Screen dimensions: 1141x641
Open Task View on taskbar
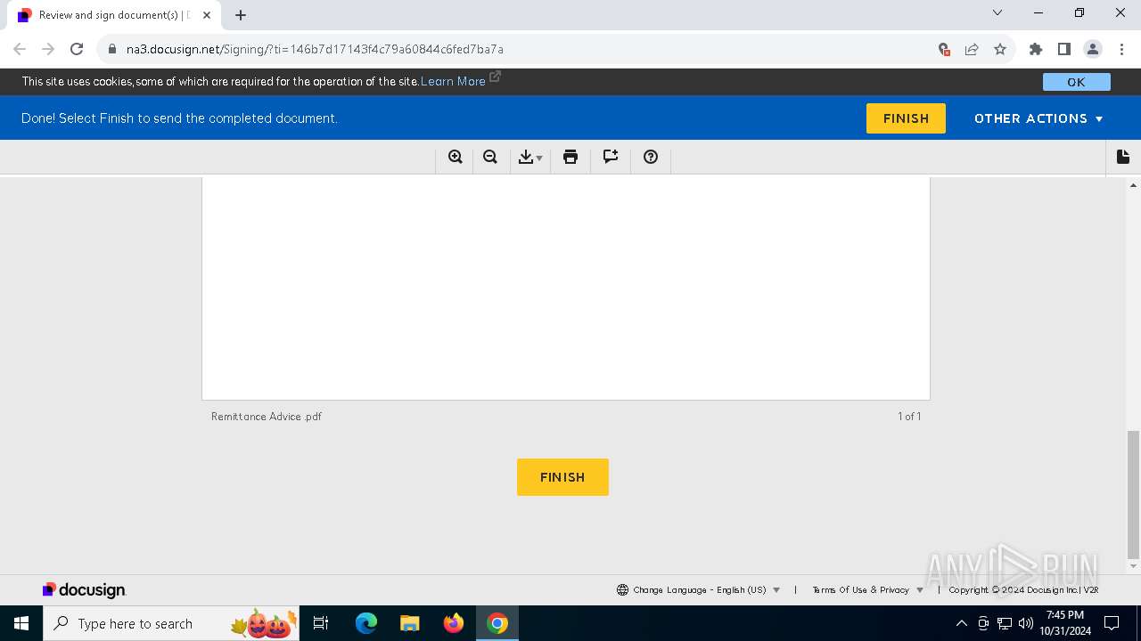[322, 623]
